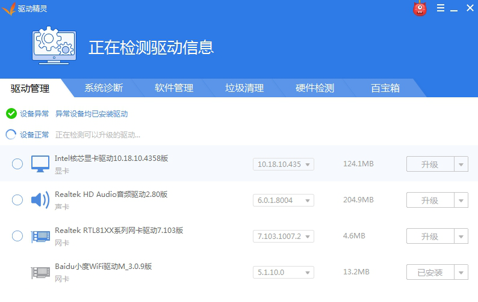The image size is (478, 302).
Task: Click 升级 for Realtek HD Audio driver
Action: point(430,200)
